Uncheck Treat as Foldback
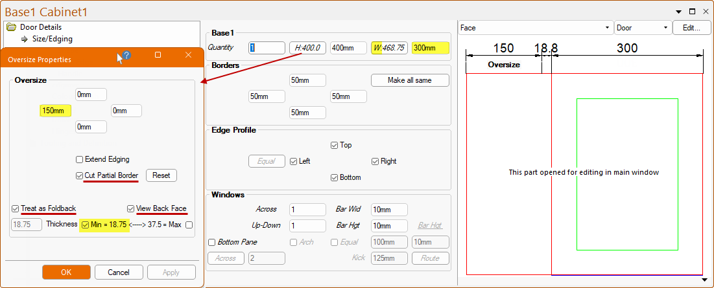 click(16, 208)
